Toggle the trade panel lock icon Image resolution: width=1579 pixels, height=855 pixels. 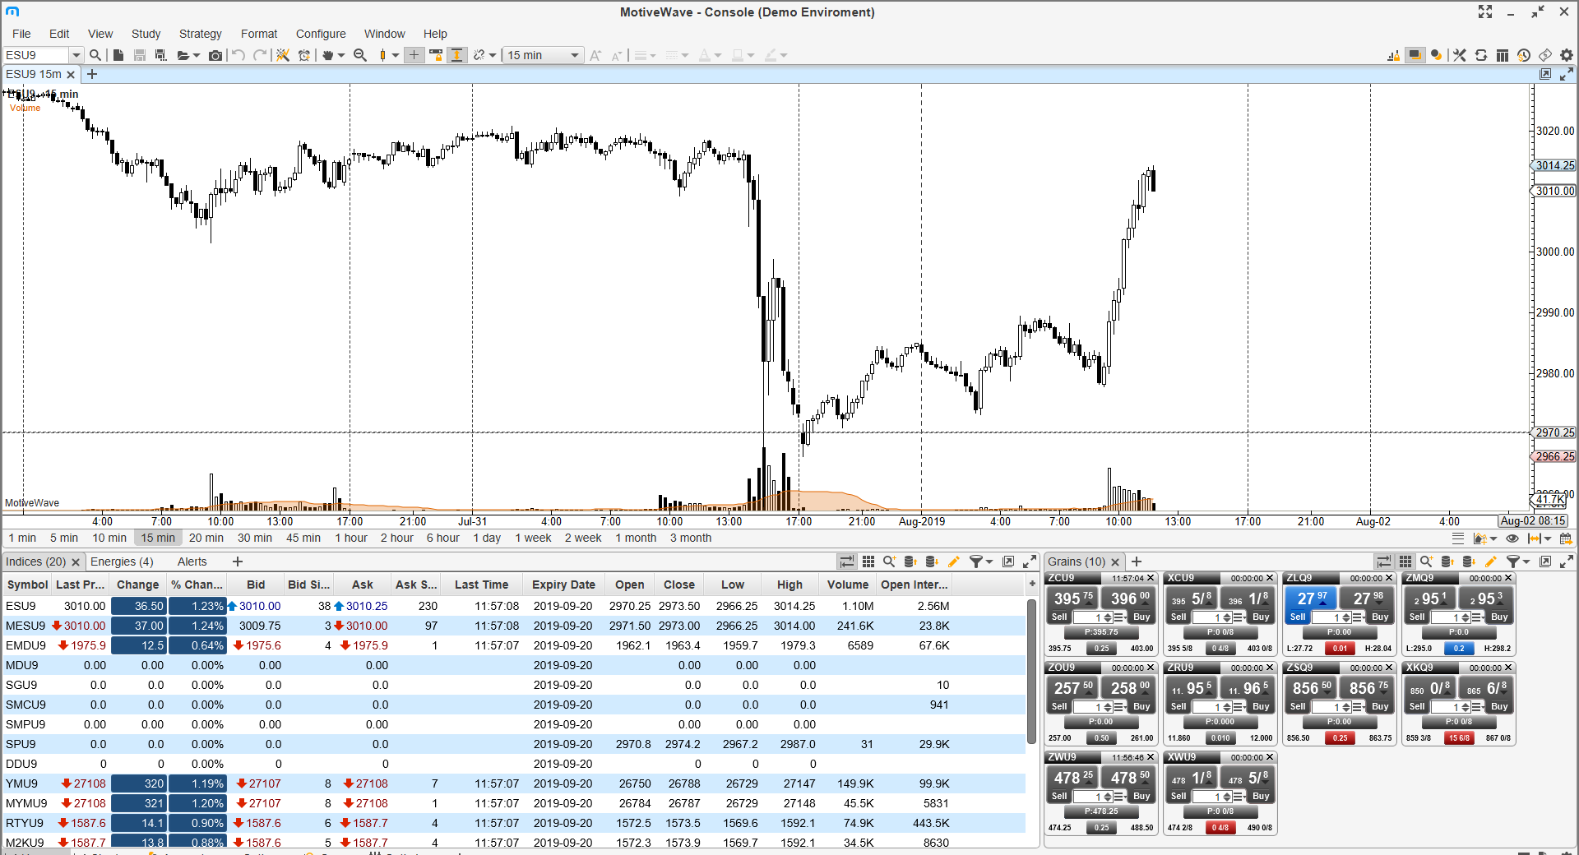point(1393,55)
